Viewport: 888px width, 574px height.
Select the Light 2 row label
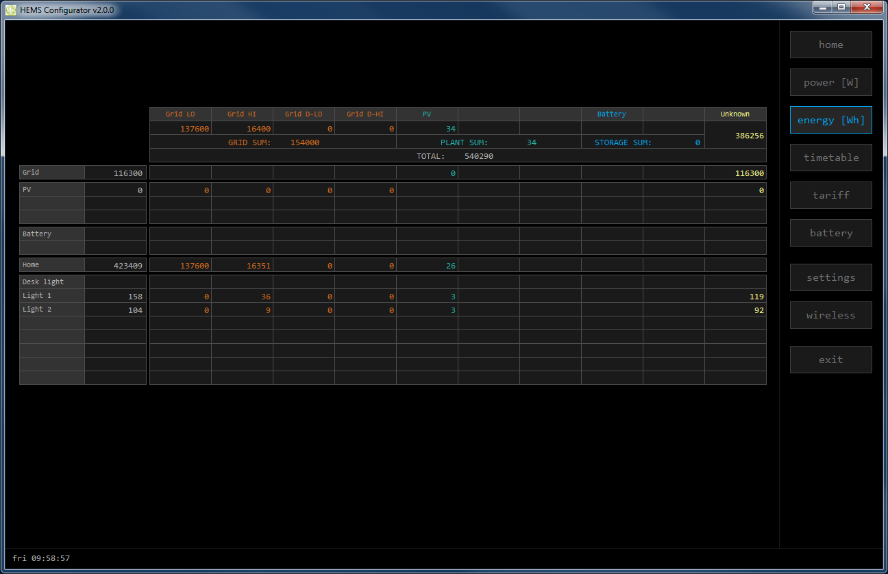[x=52, y=310]
